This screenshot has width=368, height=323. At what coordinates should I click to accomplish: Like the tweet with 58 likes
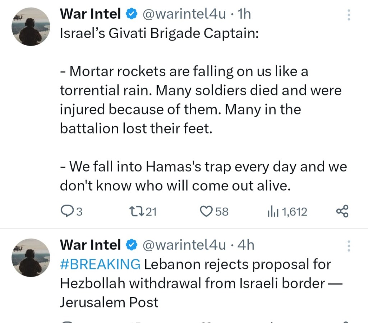tap(206, 212)
